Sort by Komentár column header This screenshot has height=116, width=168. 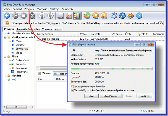[x=158, y=34]
